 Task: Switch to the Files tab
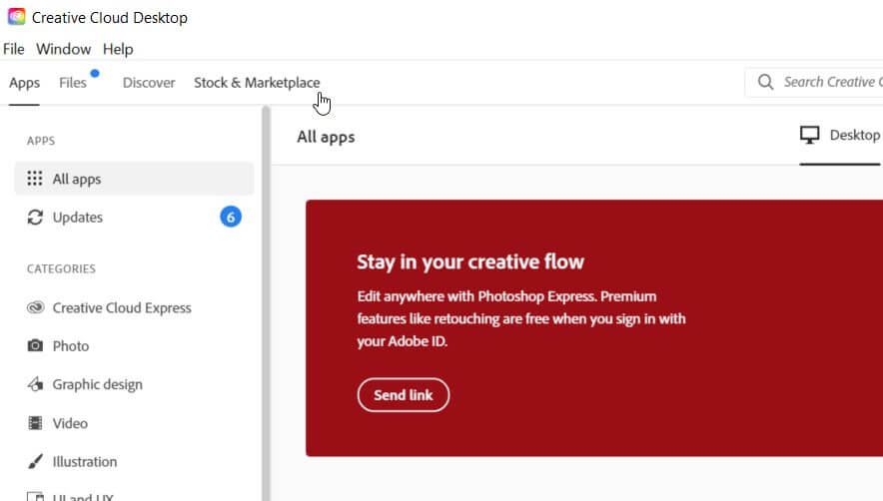[73, 83]
